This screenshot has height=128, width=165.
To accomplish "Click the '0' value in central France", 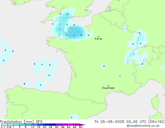I will pyautogui.click(x=104, y=66).
